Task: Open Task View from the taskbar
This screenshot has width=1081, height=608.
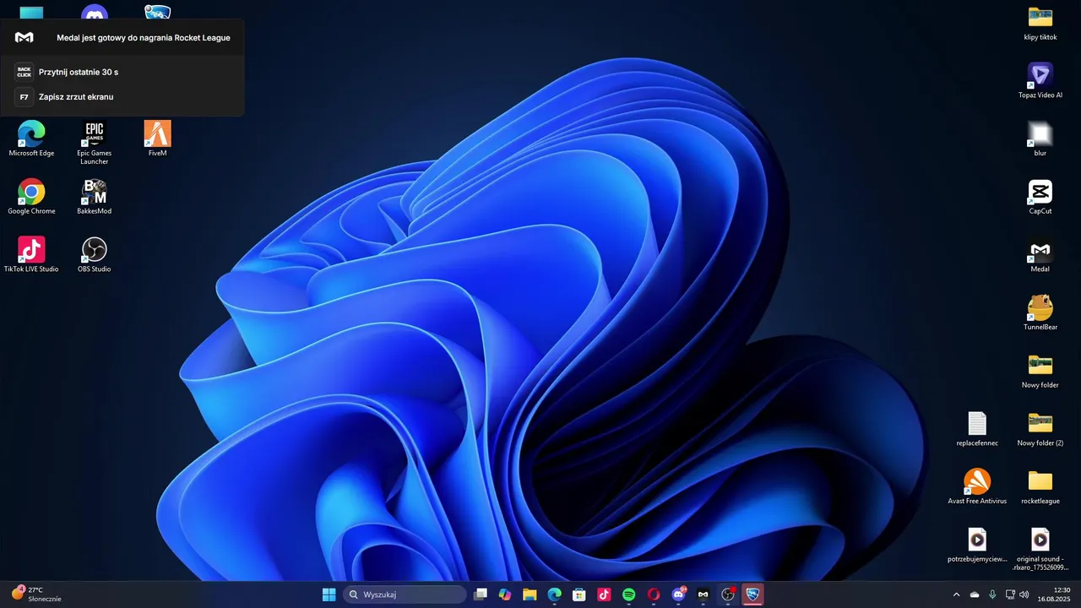Action: pos(481,594)
